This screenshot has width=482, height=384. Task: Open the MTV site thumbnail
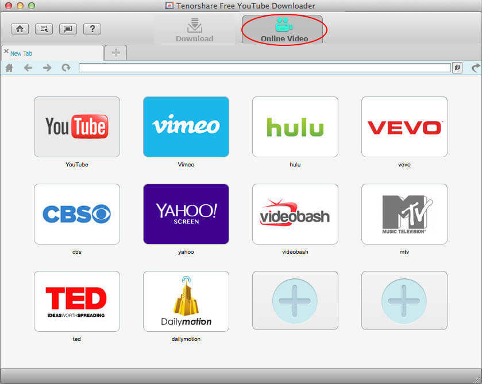pos(404,214)
